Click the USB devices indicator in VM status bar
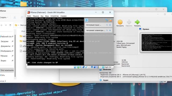Image resolution: width=172 pixels, height=96 pixels. 86,67
